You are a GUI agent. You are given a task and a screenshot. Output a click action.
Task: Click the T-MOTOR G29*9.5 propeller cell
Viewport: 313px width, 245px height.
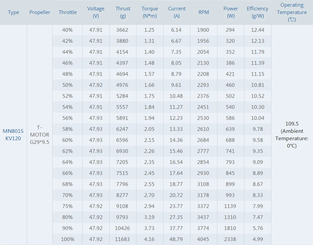(x=40, y=135)
